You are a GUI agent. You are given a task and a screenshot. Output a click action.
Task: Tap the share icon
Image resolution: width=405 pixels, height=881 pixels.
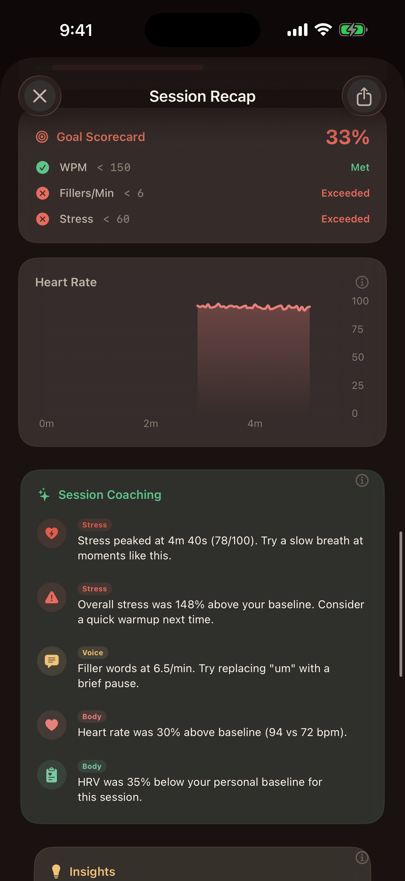(364, 96)
